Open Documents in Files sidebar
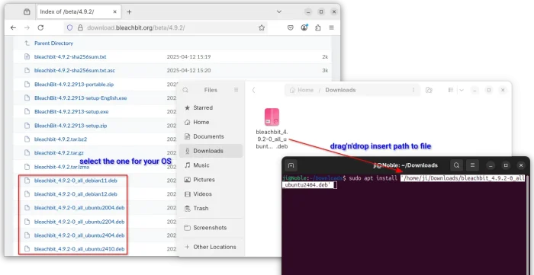 (x=211, y=136)
